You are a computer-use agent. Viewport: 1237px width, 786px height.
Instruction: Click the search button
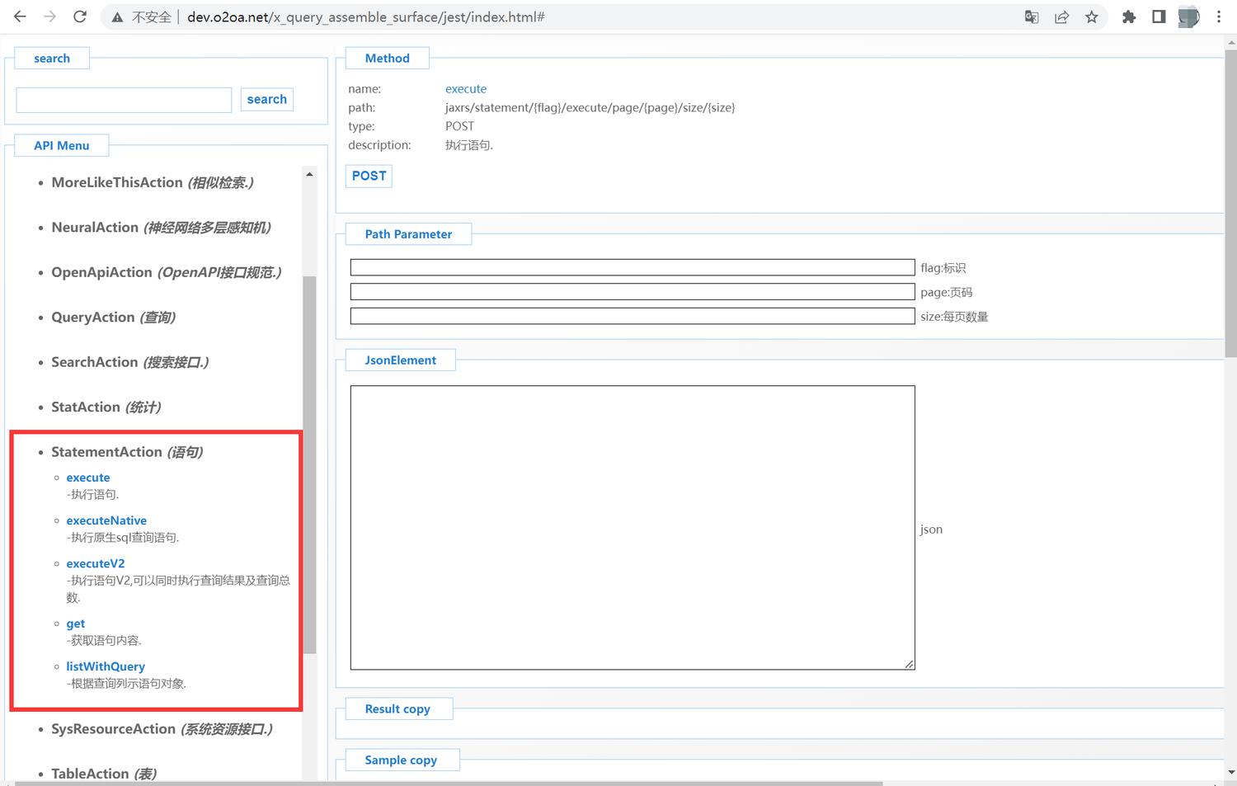(x=266, y=99)
